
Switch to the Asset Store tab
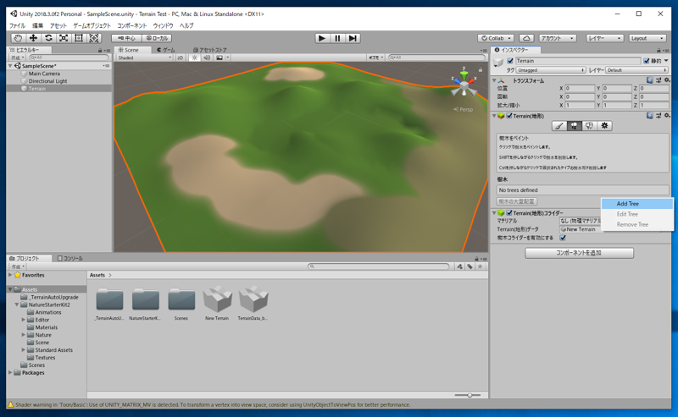click(x=210, y=50)
